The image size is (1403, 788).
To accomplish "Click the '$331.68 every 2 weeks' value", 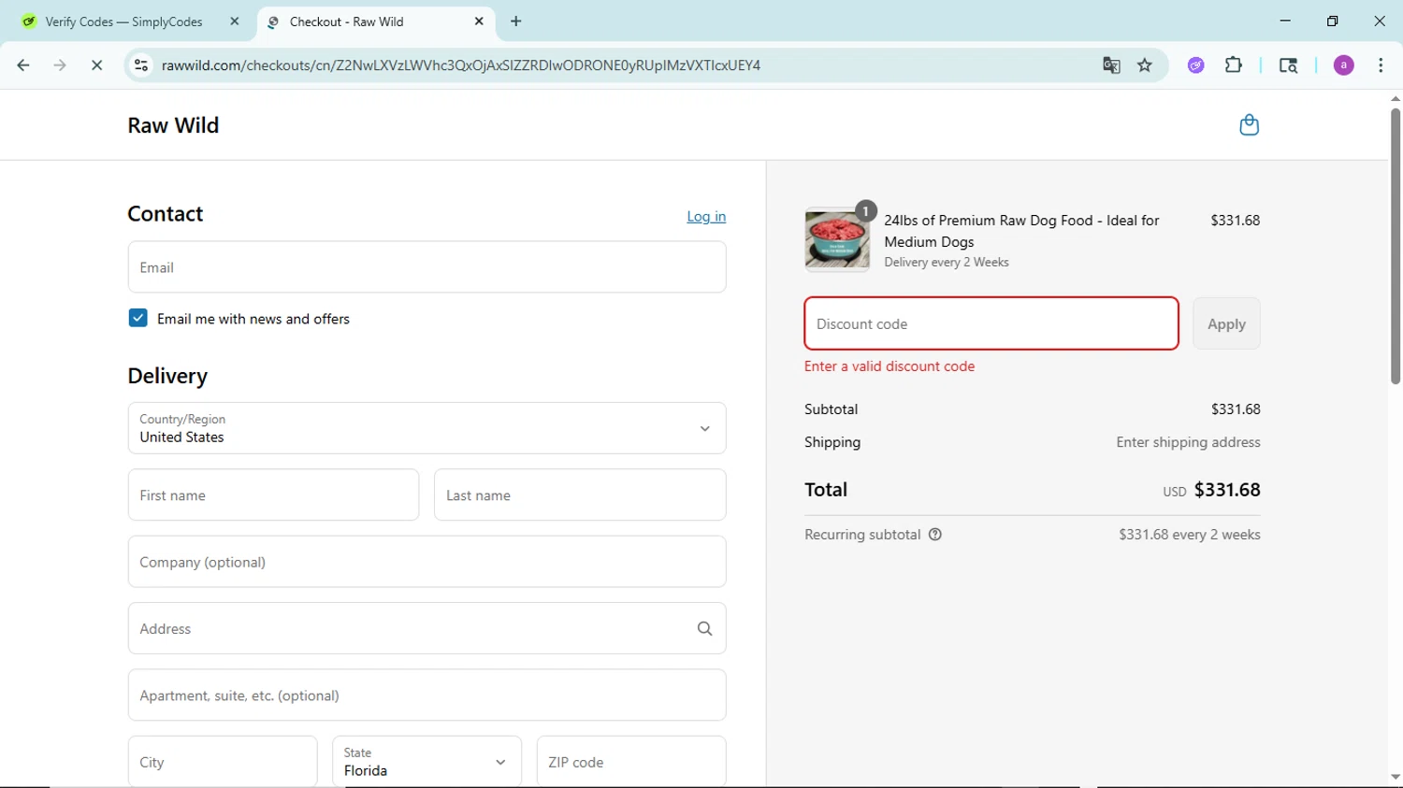I will pos(1190,535).
